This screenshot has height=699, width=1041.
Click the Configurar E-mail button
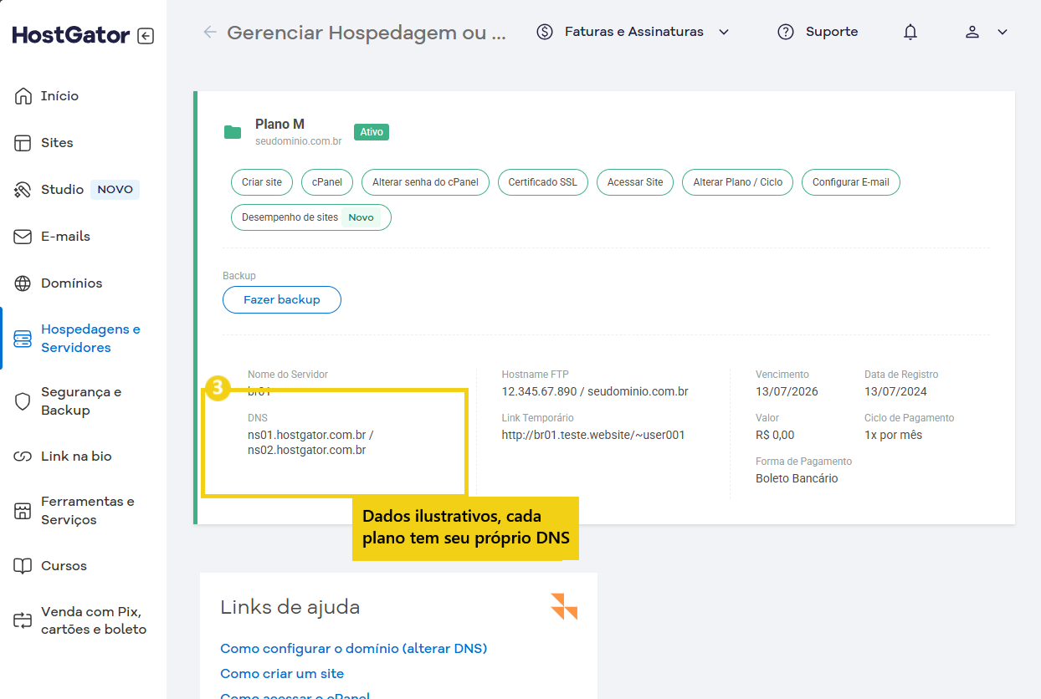851,182
